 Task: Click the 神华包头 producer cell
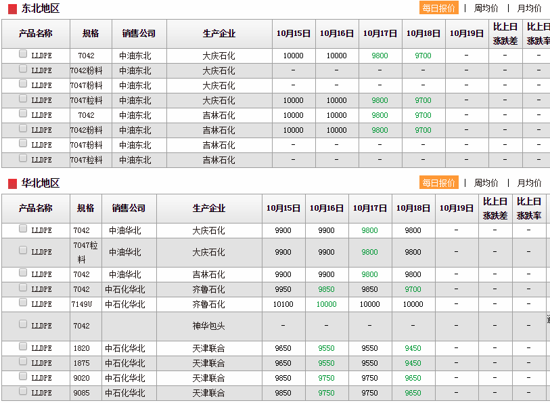point(209,326)
